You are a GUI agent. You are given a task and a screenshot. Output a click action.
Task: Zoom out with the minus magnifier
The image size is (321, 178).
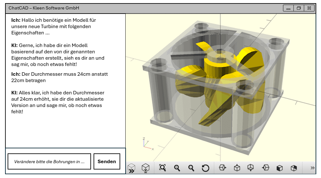[191, 168]
